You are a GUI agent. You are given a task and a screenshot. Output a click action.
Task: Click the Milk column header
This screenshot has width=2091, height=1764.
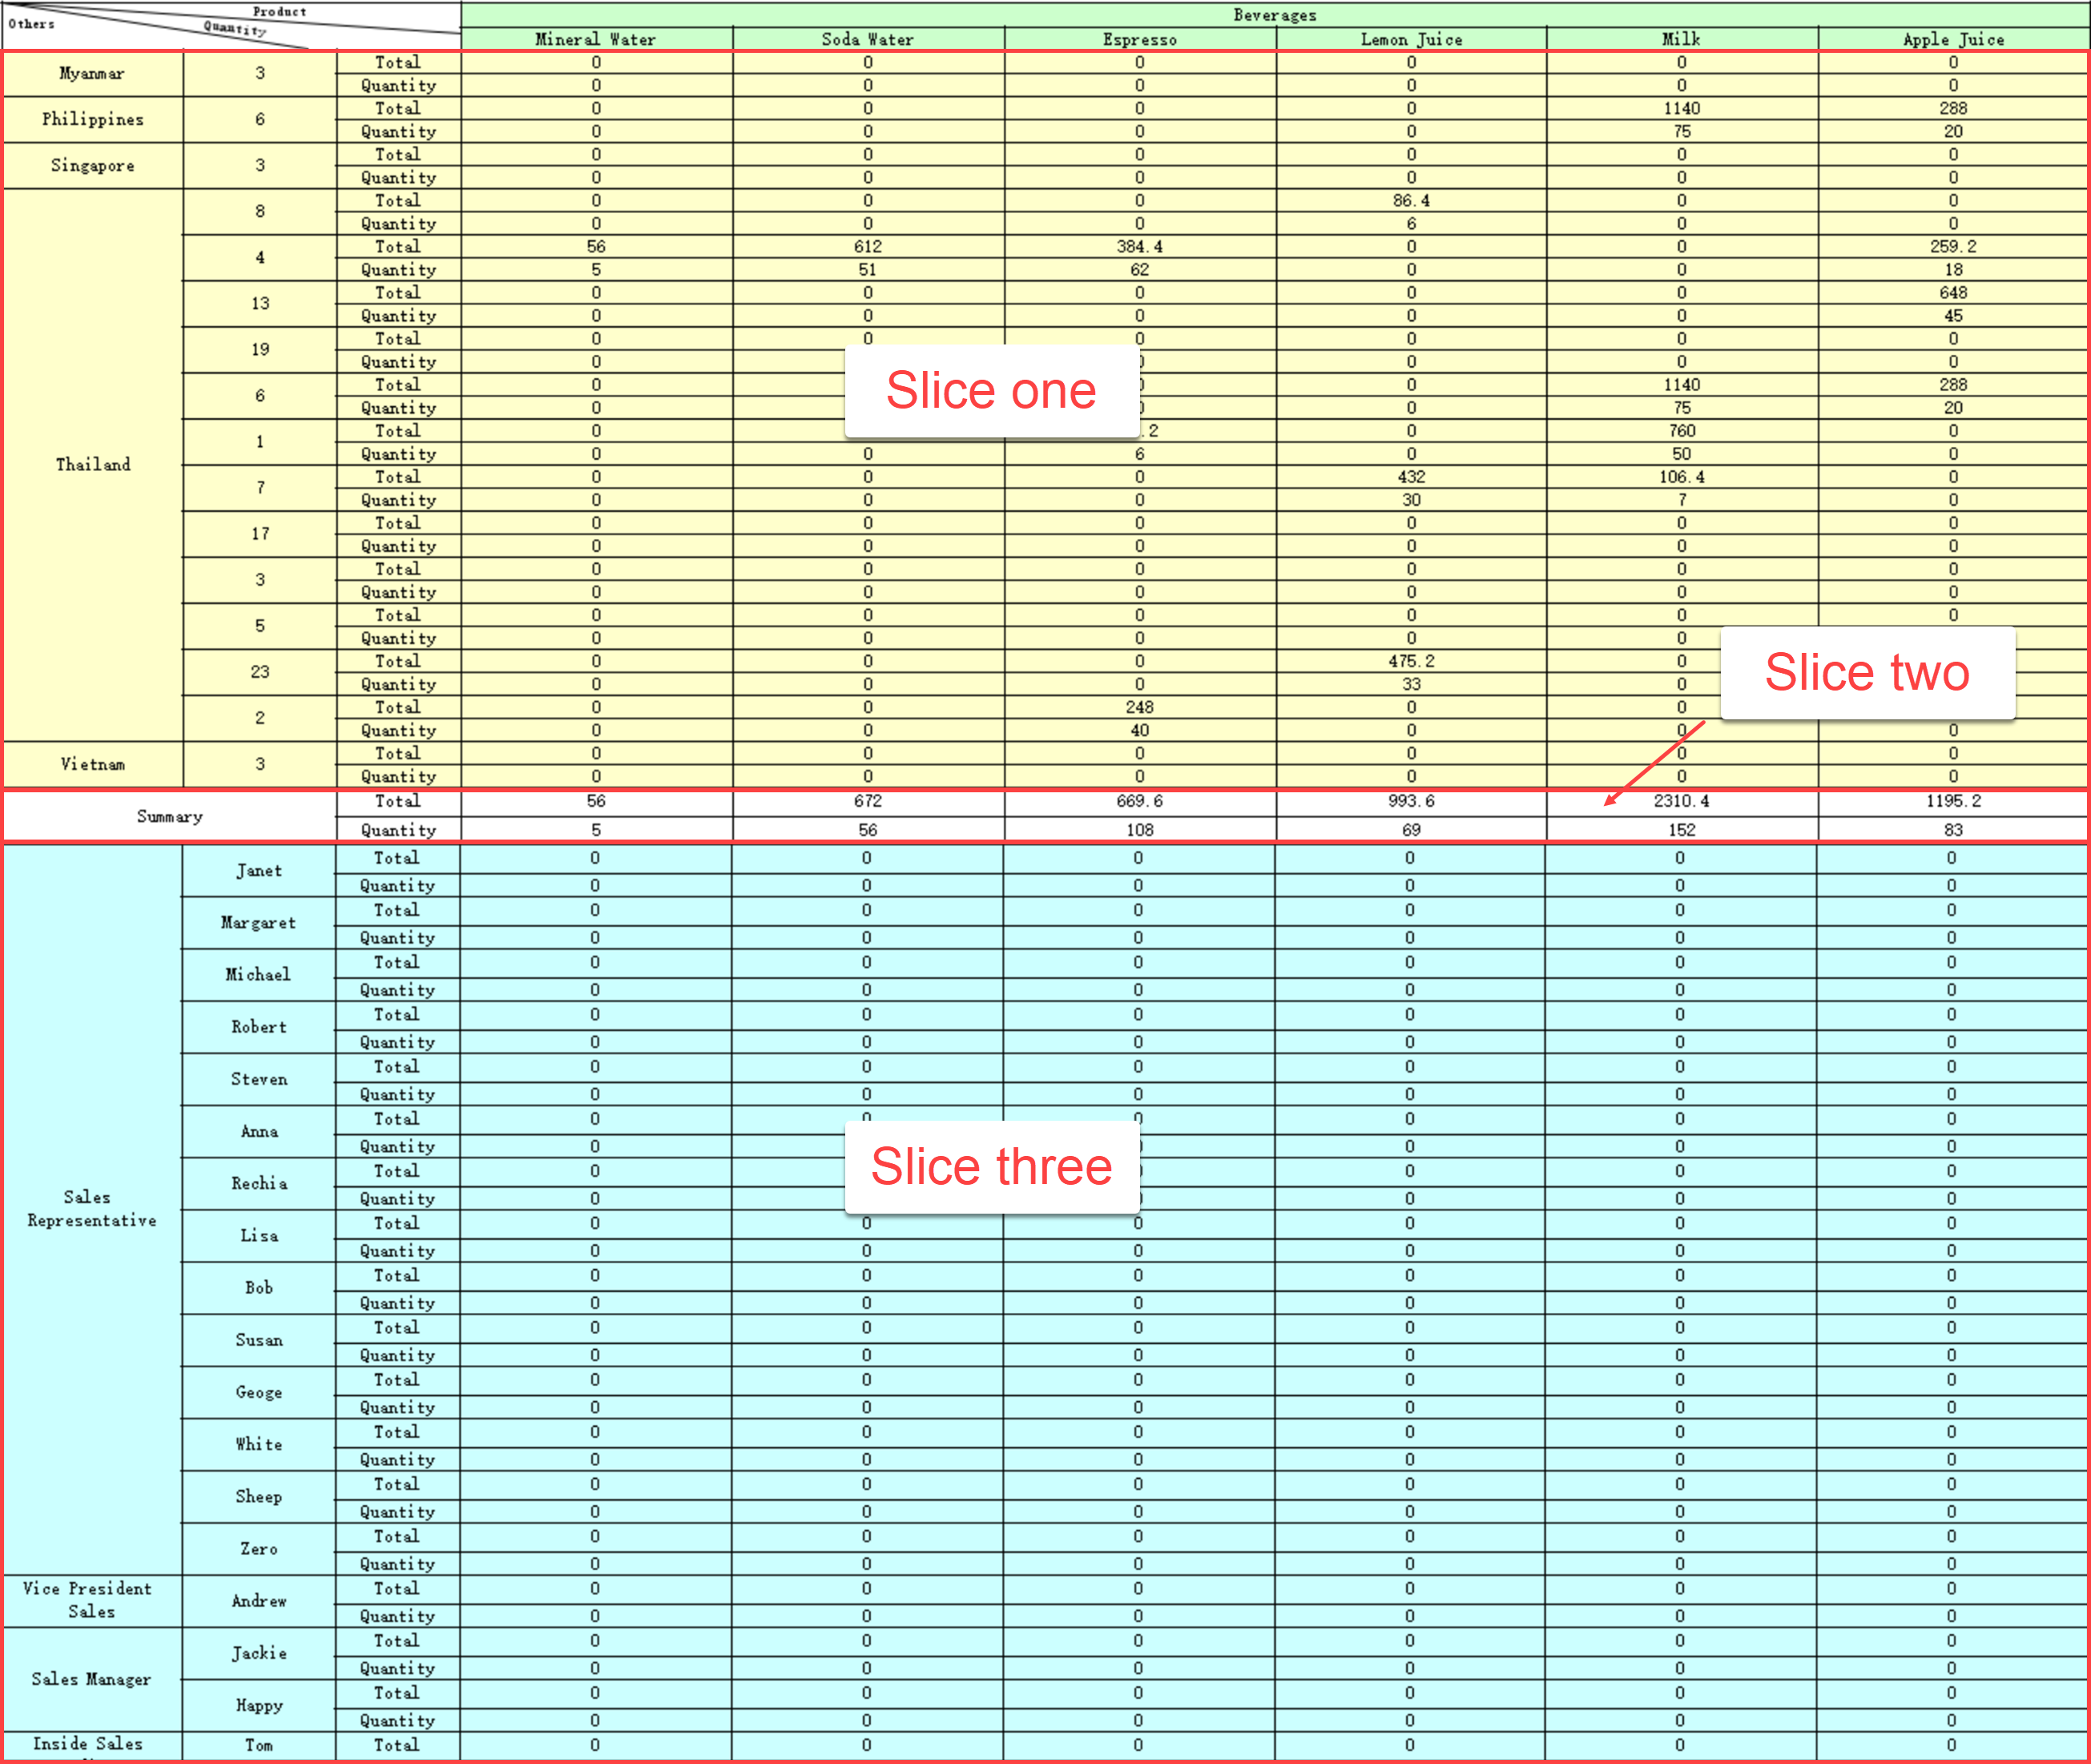point(1681,39)
